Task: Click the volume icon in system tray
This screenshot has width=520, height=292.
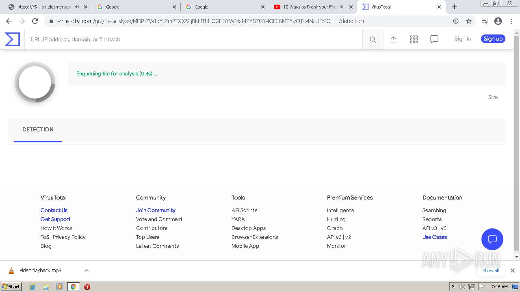Action: point(462,287)
